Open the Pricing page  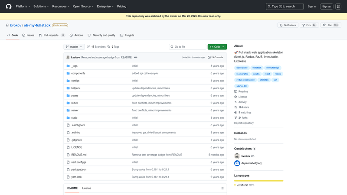click(x=122, y=6)
